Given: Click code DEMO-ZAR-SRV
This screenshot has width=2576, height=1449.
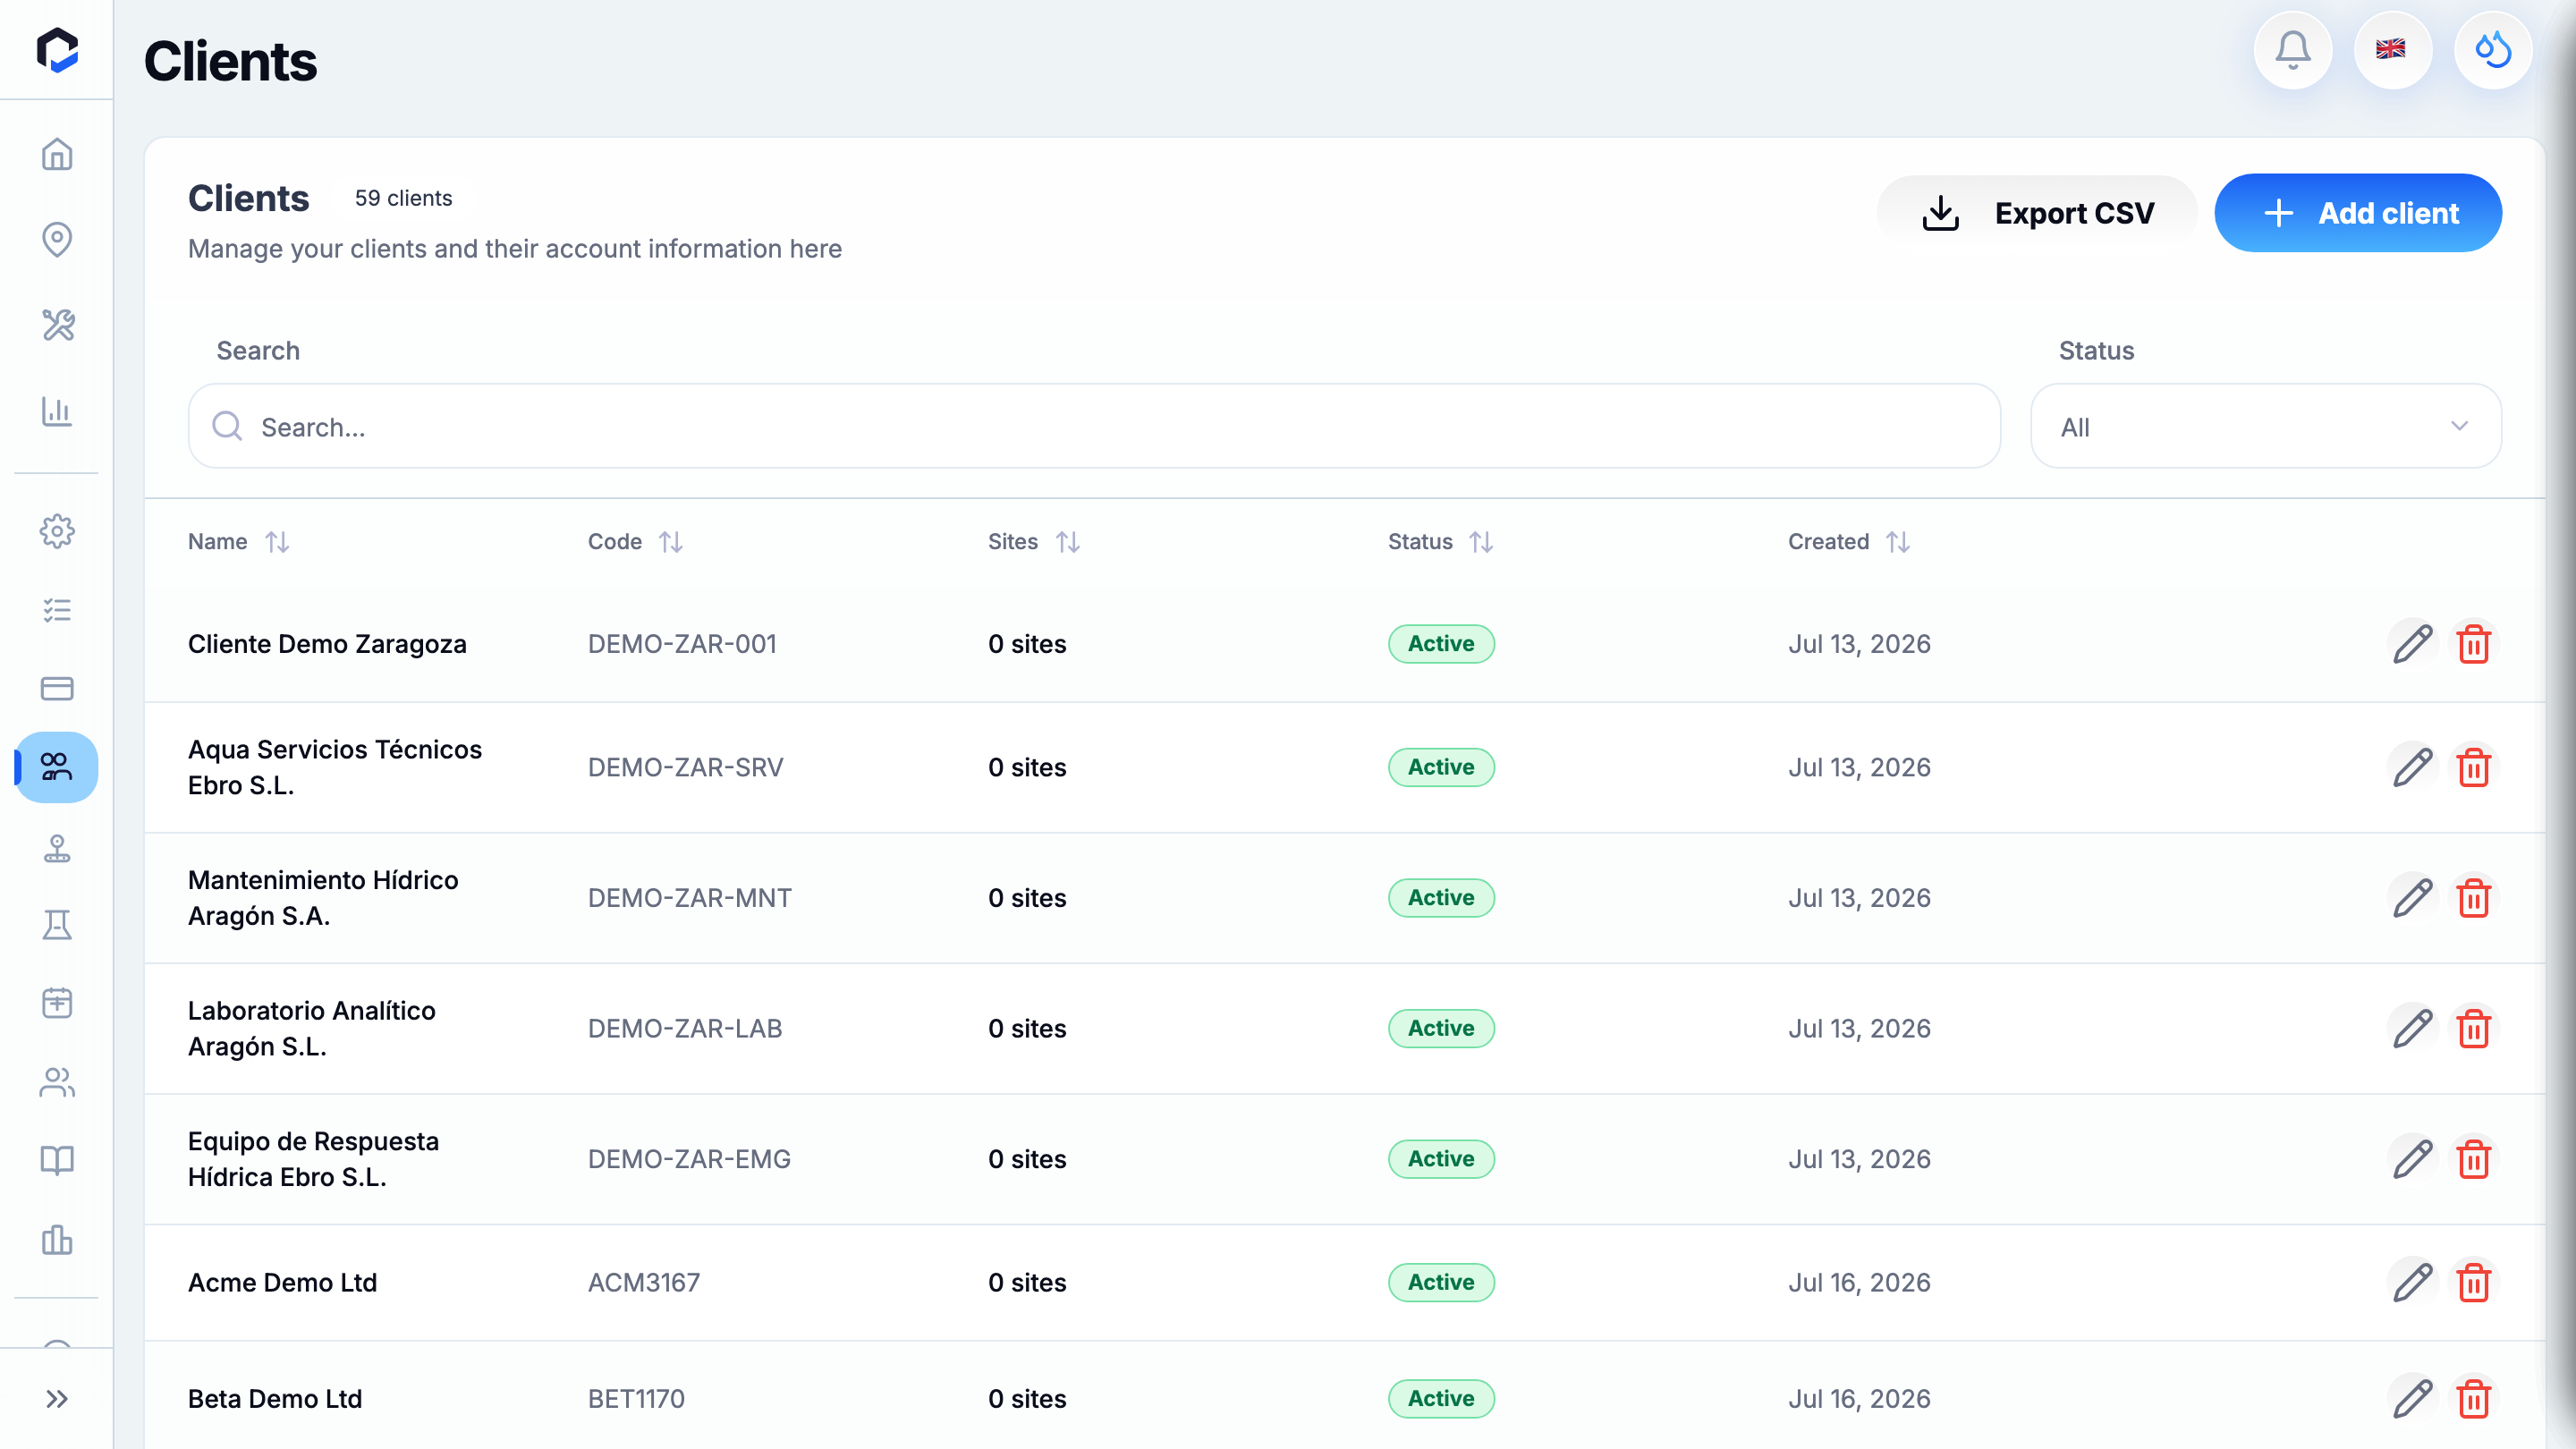Looking at the screenshot, I should pos(685,767).
